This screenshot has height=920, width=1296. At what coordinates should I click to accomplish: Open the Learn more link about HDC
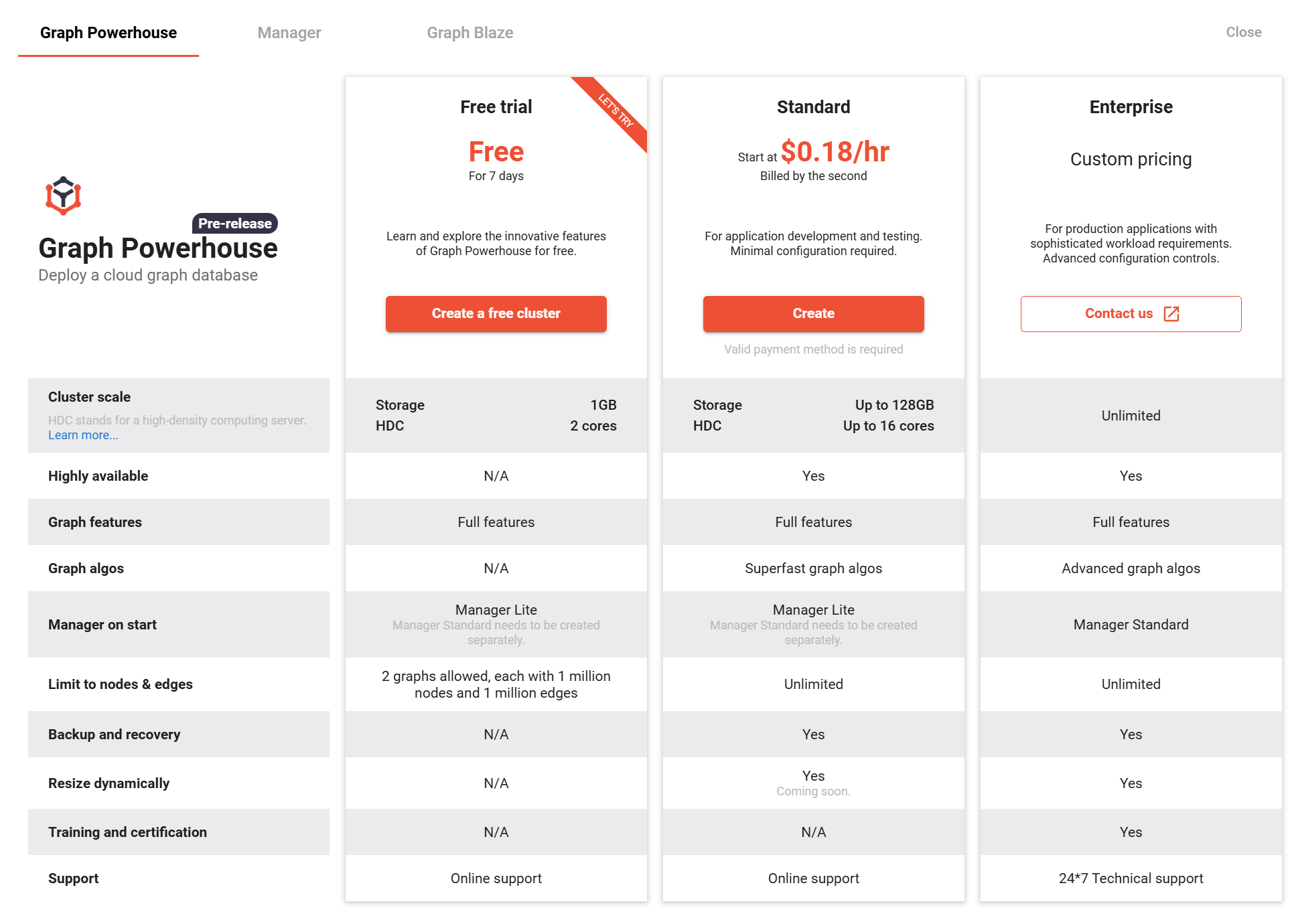[83, 435]
